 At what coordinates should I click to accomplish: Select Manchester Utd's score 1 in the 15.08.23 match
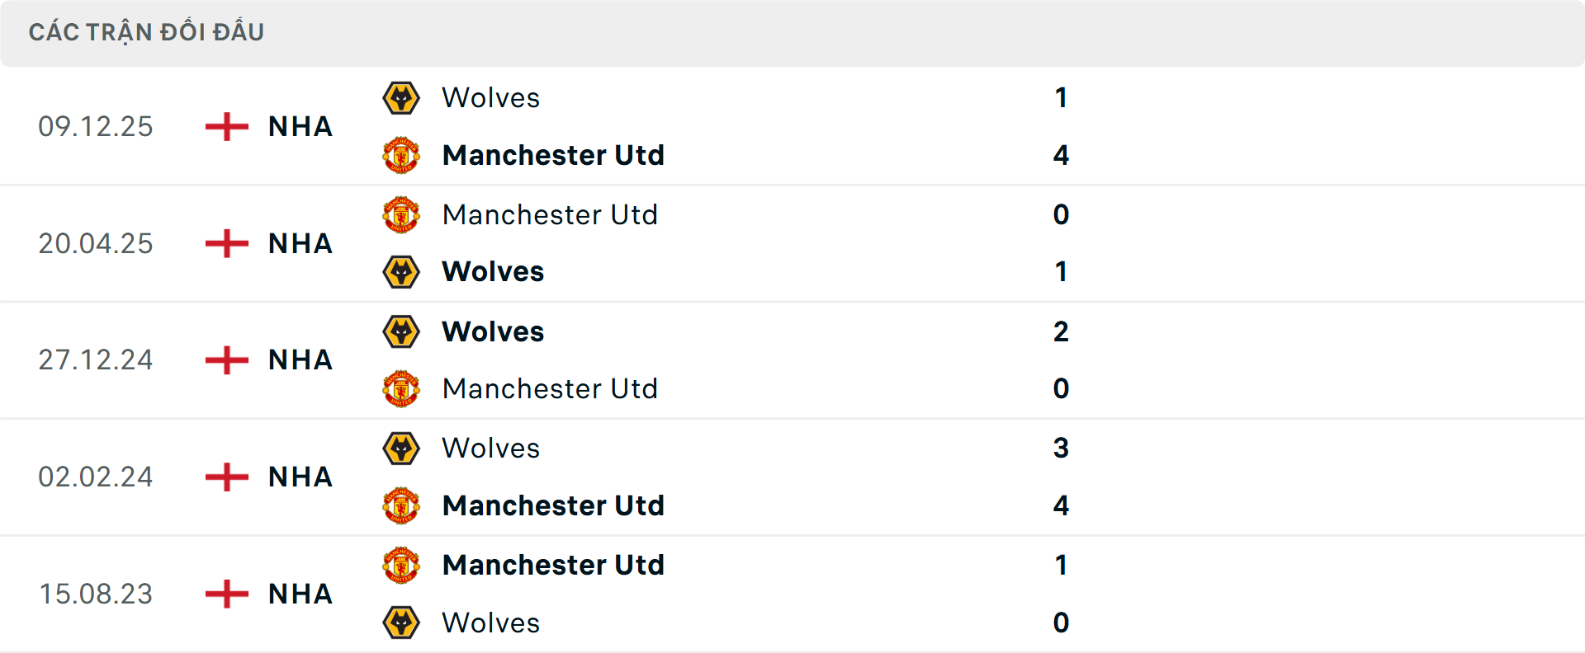tap(1062, 565)
